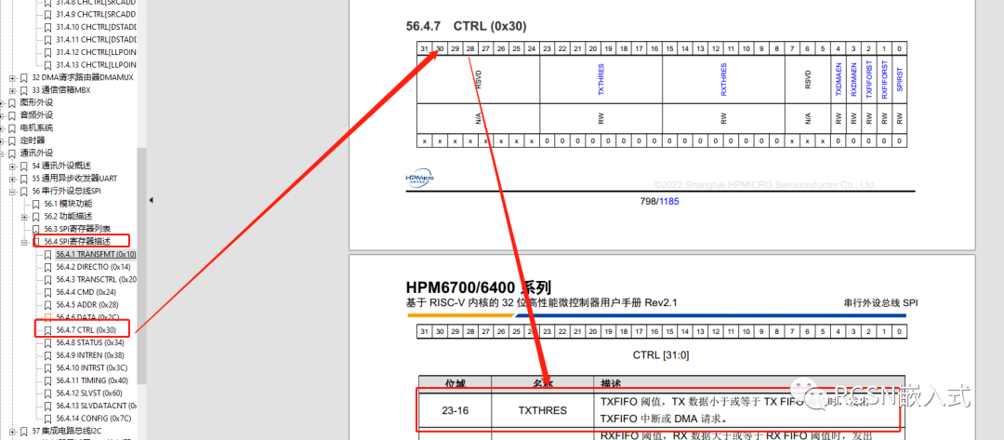Click the TXDMAEN bit label
Screen dimensions: 1004x440
click(x=839, y=79)
